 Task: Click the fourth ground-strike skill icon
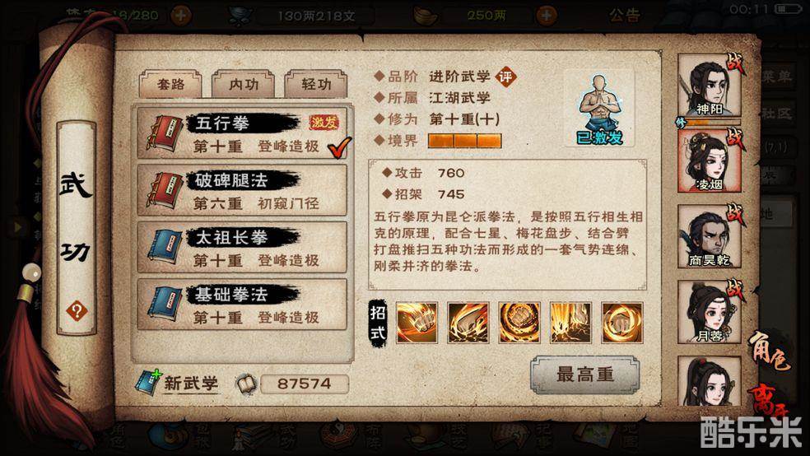click(570, 323)
